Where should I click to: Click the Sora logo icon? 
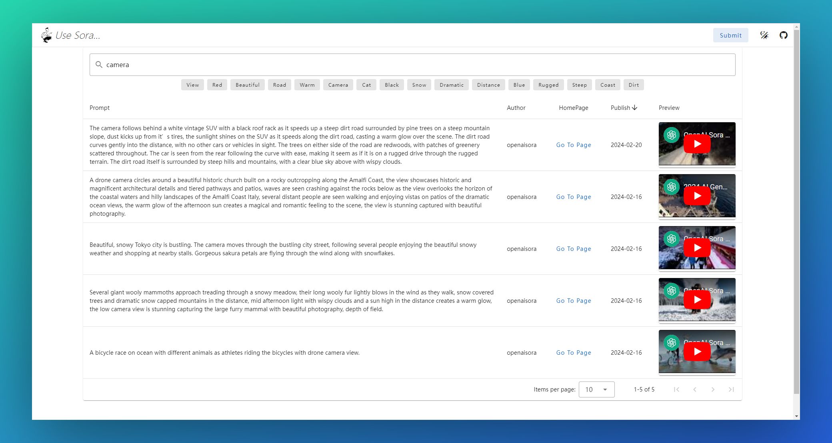[47, 35]
